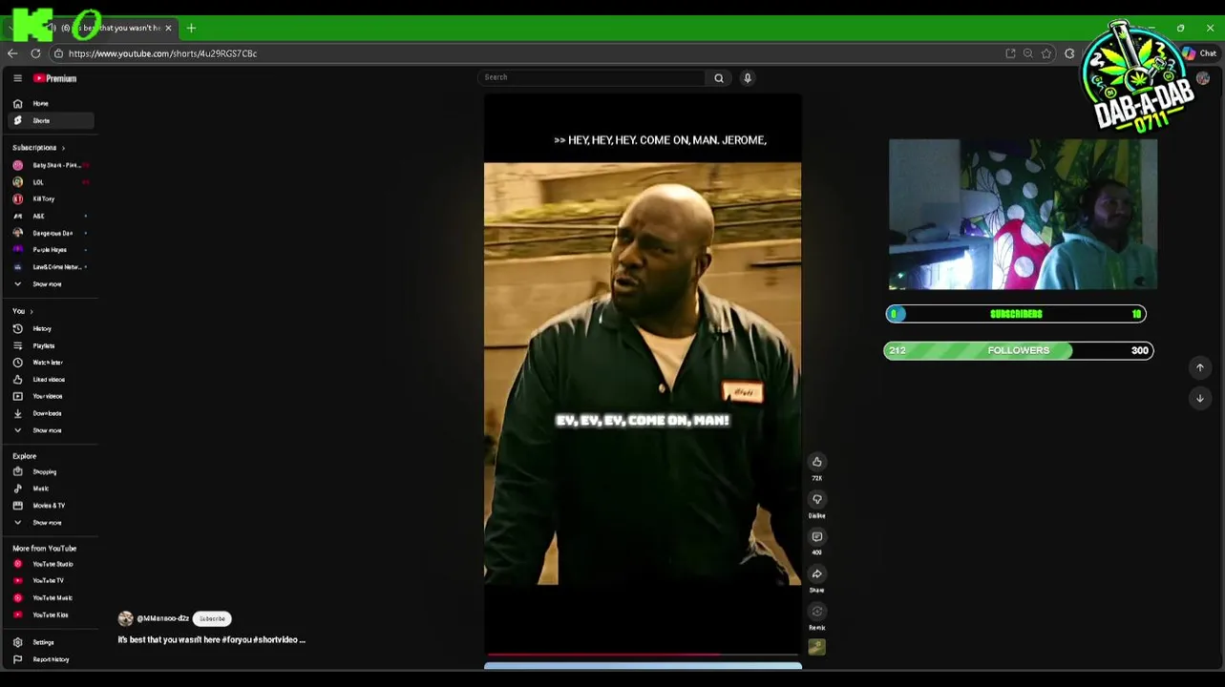
Task: Click the search magnifier button
Action: click(719, 78)
